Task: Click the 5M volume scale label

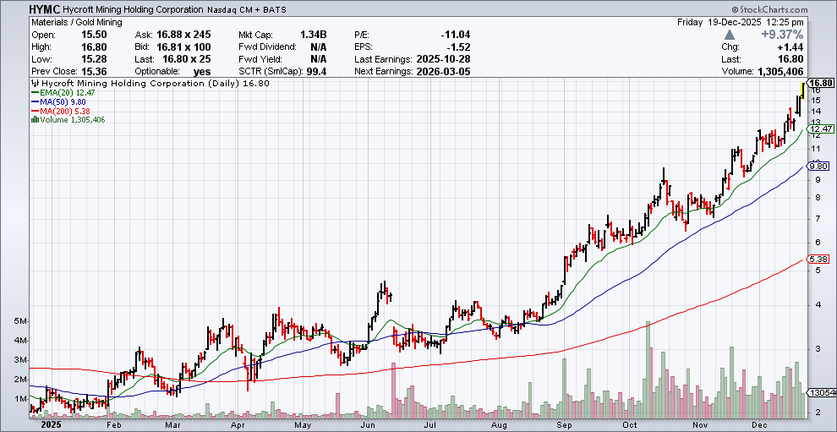Action: (20, 321)
